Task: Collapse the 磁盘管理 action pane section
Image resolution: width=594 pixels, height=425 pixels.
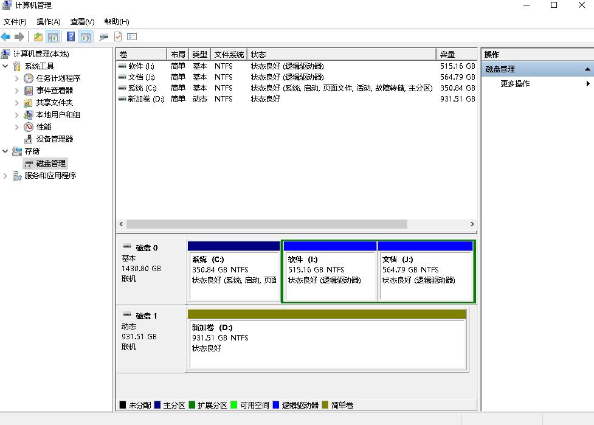Action: click(x=589, y=68)
